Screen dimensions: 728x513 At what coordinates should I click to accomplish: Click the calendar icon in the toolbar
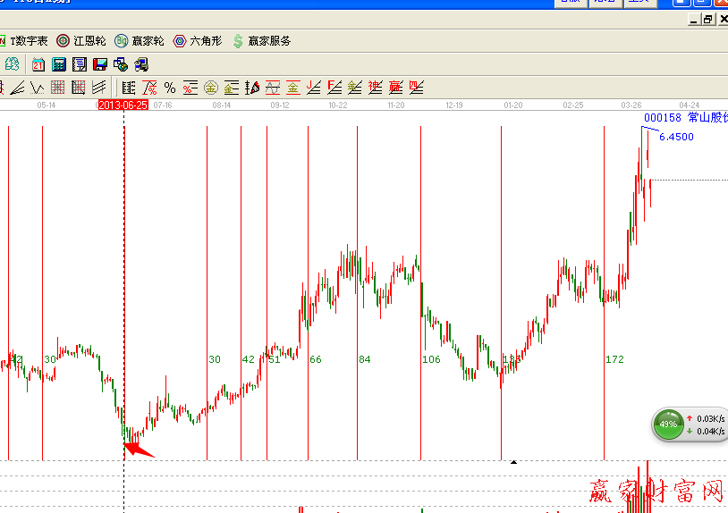pyautogui.click(x=38, y=64)
